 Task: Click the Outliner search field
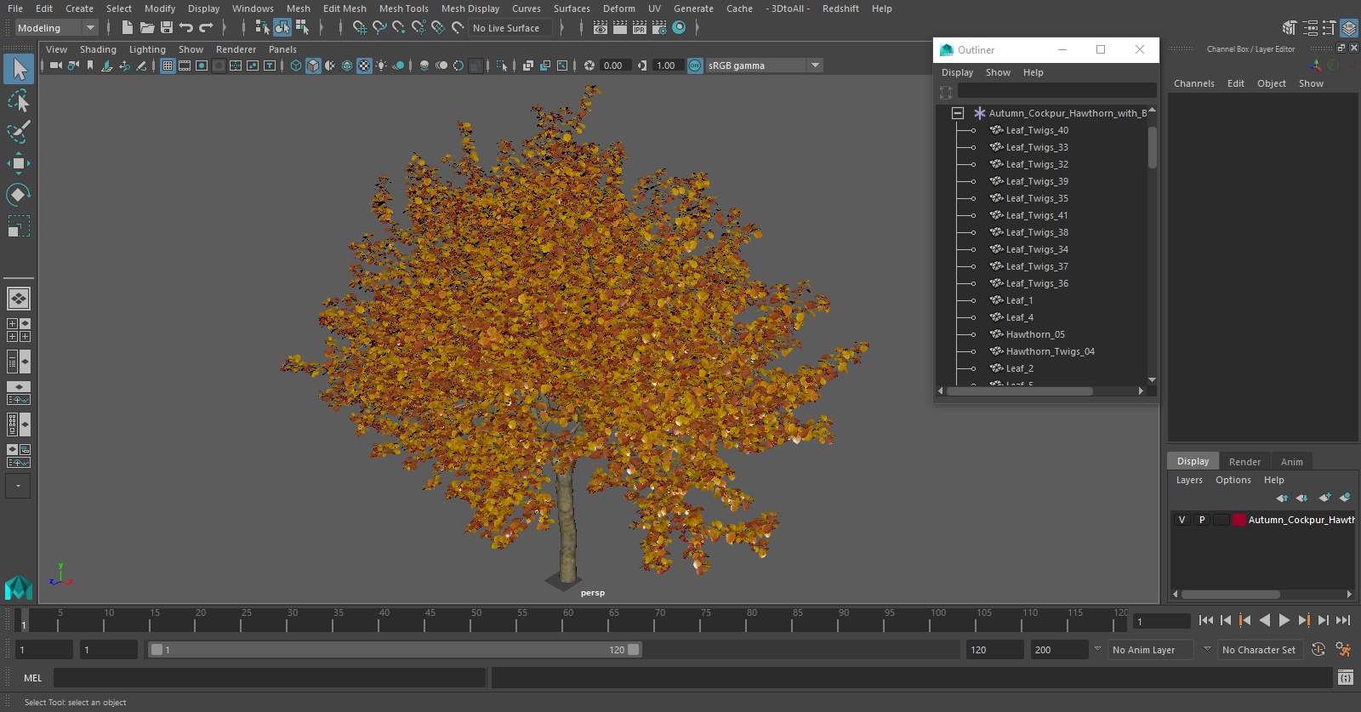click(x=1056, y=91)
